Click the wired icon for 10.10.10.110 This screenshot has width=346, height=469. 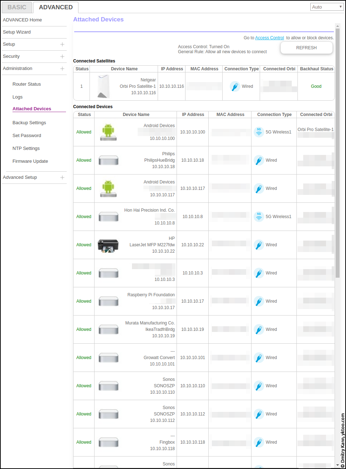[259, 386]
